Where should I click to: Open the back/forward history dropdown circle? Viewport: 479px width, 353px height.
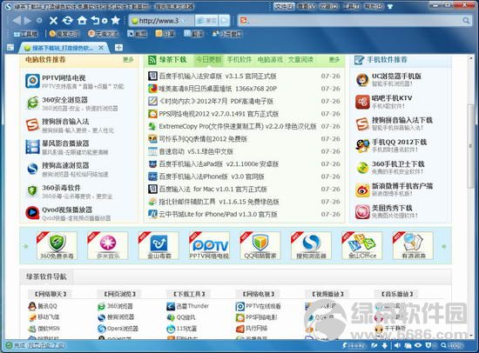point(39,21)
